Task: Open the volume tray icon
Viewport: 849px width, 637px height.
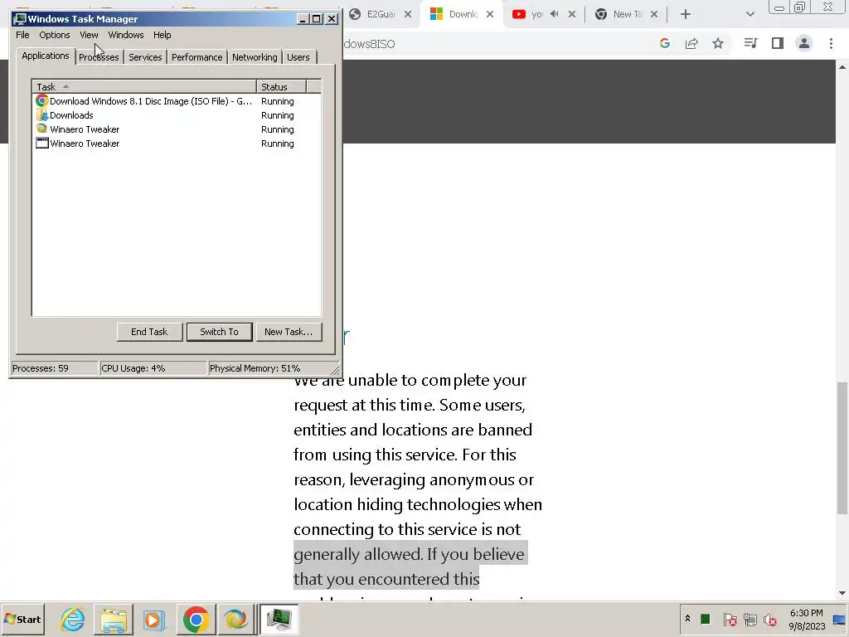Action: (770, 619)
